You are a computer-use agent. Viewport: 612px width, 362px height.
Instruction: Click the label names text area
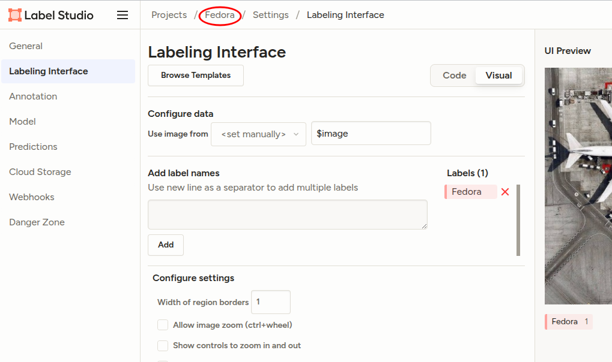[x=288, y=215]
